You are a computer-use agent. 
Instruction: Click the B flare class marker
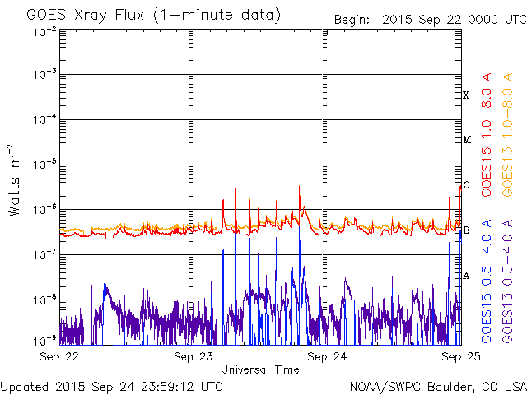click(x=466, y=230)
